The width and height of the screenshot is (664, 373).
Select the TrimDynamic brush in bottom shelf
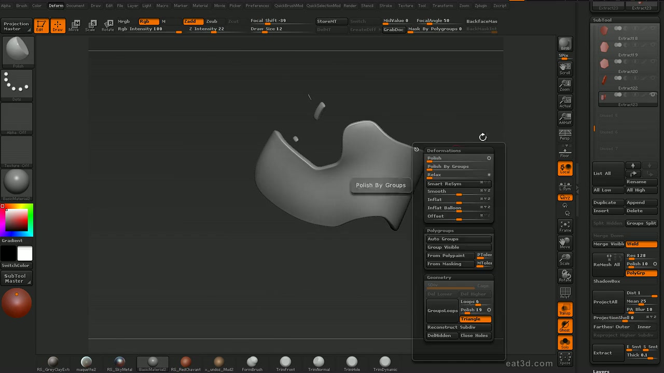[x=385, y=363]
